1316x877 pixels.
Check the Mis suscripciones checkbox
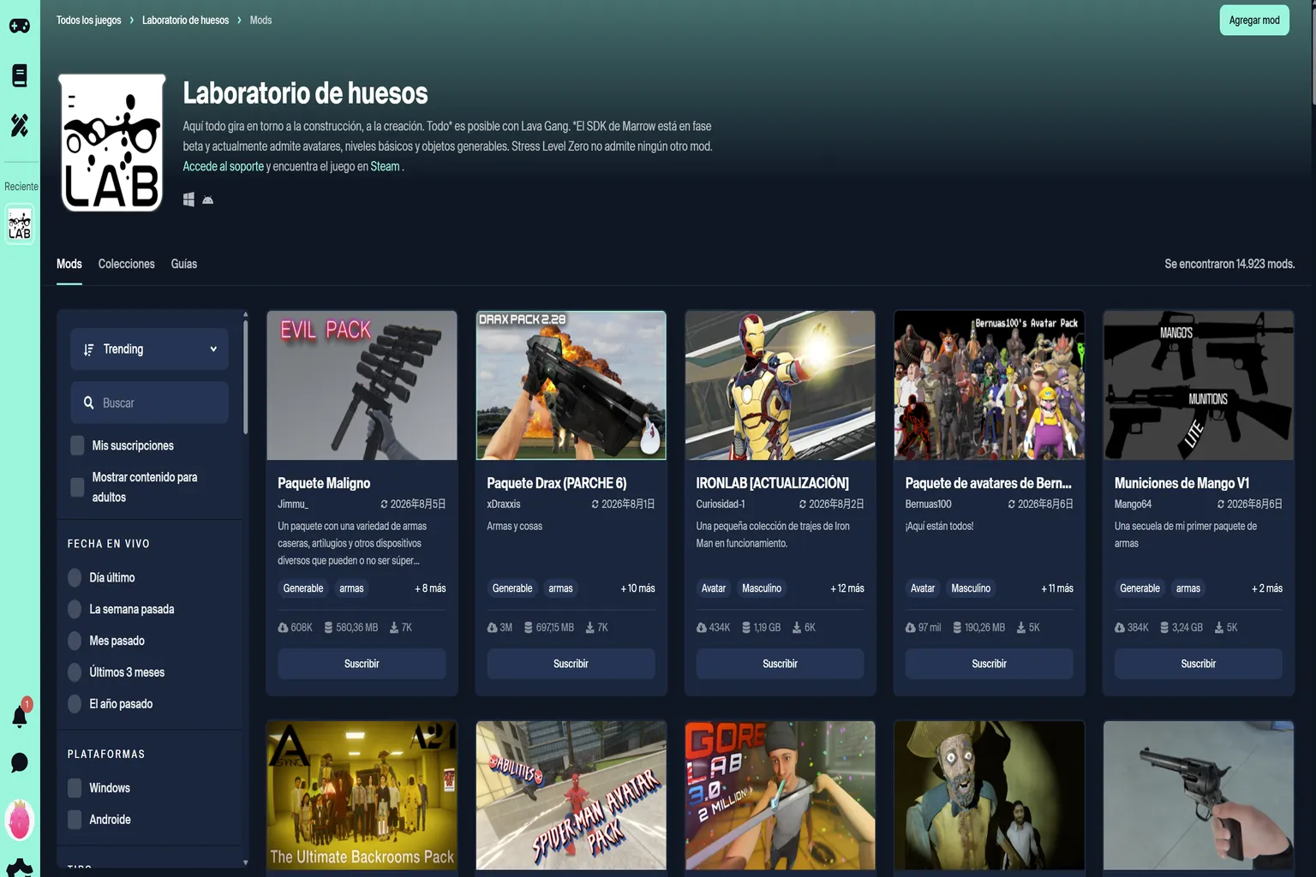pyautogui.click(x=77, y=445)
